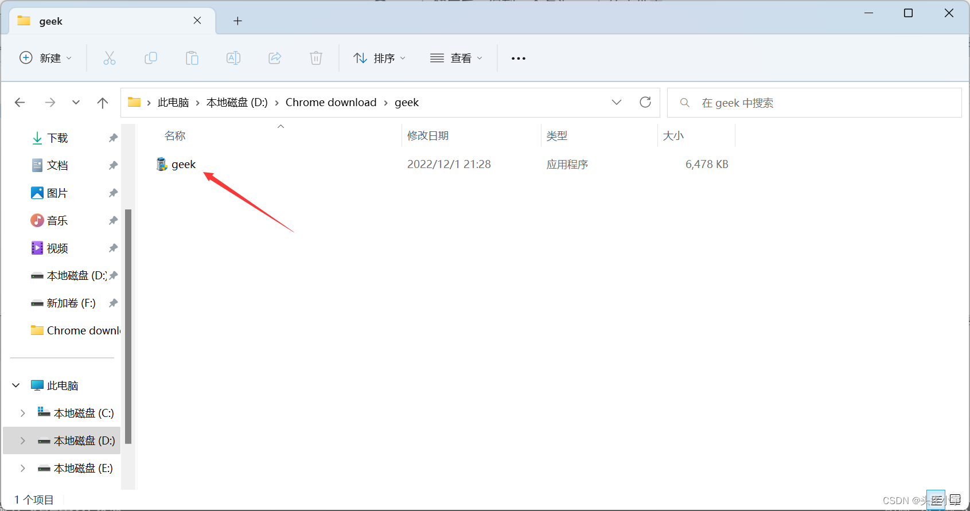Sort by 类型 column header
This screenshot has width=970, height=511.
click(556, 136)
